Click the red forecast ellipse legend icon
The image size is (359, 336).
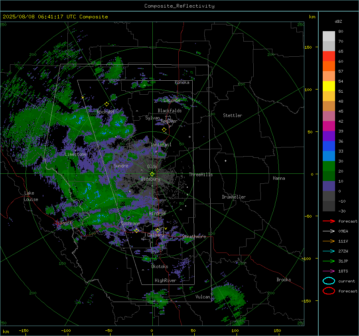329,291
